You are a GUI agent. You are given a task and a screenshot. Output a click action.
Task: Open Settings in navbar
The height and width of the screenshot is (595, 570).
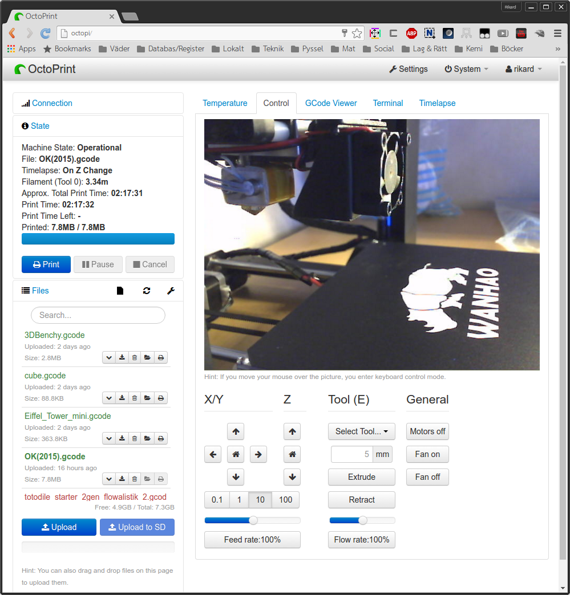pyautogui.click(x=409, y=69)
